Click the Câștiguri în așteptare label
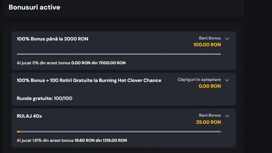This screenshot has width=272, height=153. pos(199,80)
